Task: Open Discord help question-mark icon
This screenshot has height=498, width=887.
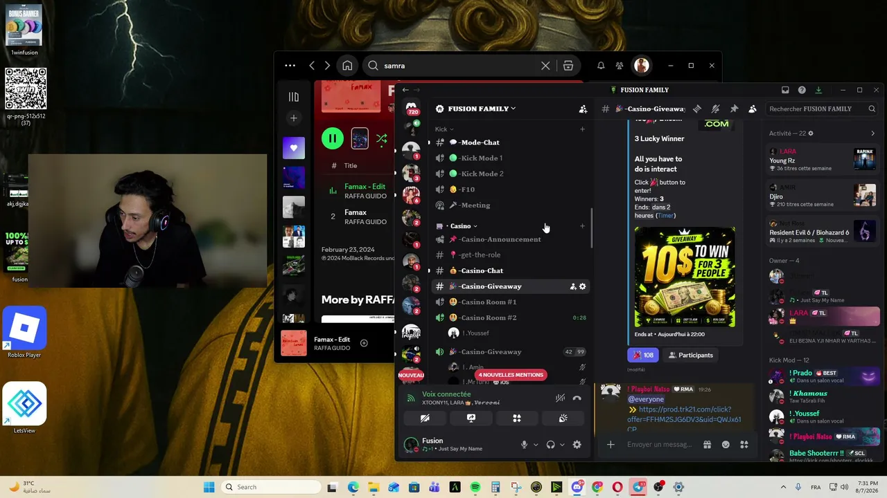Action: pyautogui.click(x=802, y=90)
